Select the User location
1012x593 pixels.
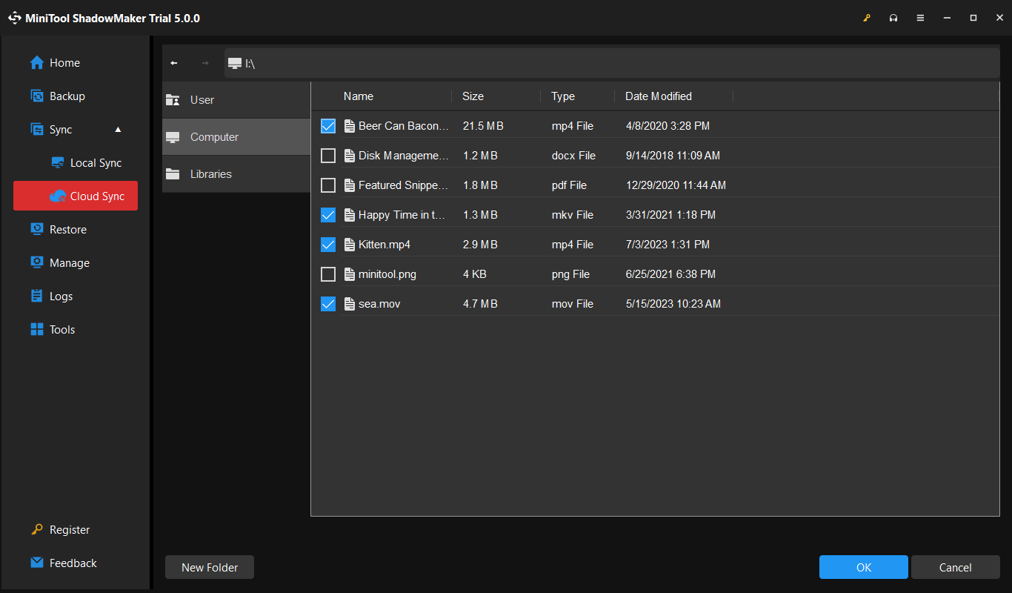tap(236, 100)
